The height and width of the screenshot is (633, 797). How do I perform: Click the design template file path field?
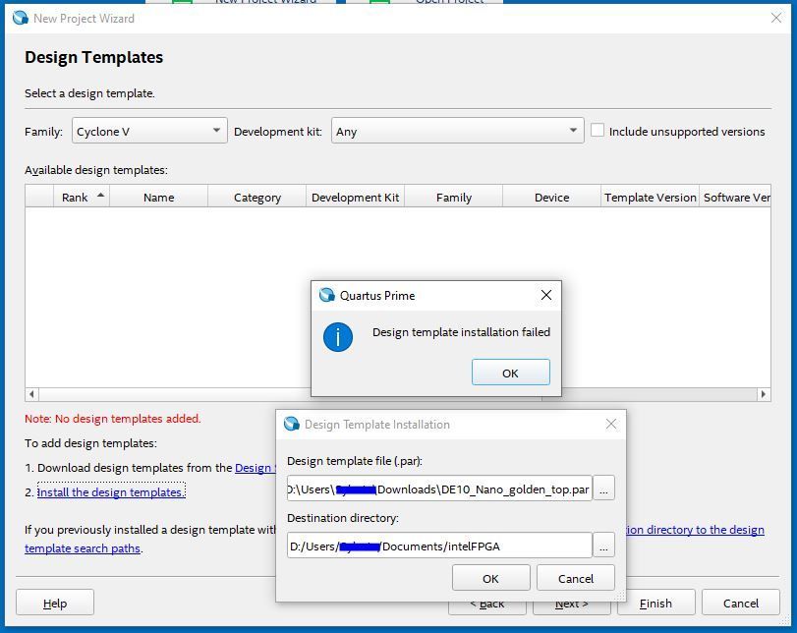439,489
